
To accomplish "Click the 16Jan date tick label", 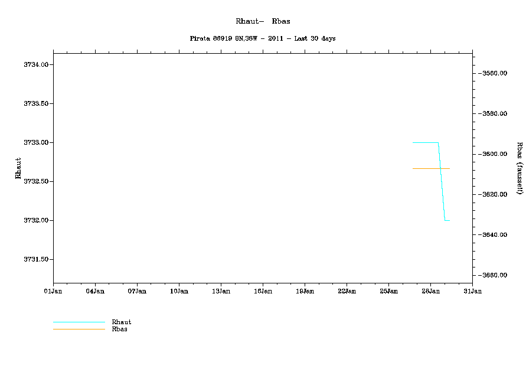I will click(263, 291).
